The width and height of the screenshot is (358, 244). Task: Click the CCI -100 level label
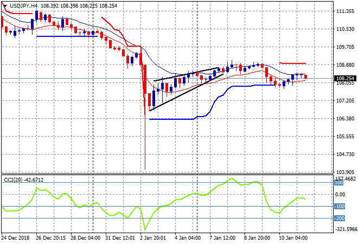[340, 207]
